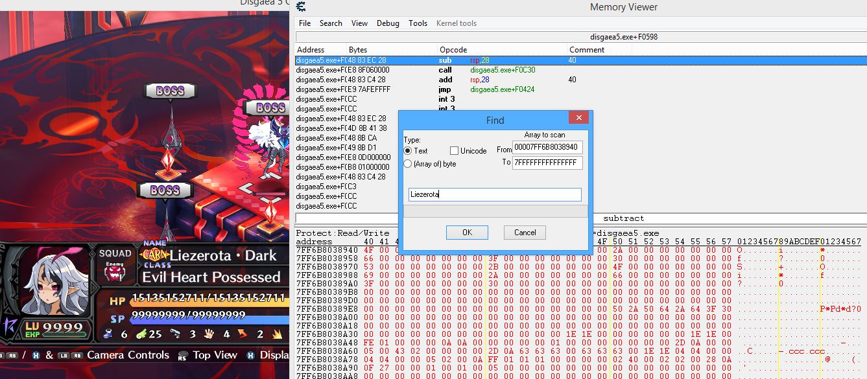The height and width of the screenshot is (379, 867).
Task: Click the CARN badge next to name
Action: click(154, 255)
